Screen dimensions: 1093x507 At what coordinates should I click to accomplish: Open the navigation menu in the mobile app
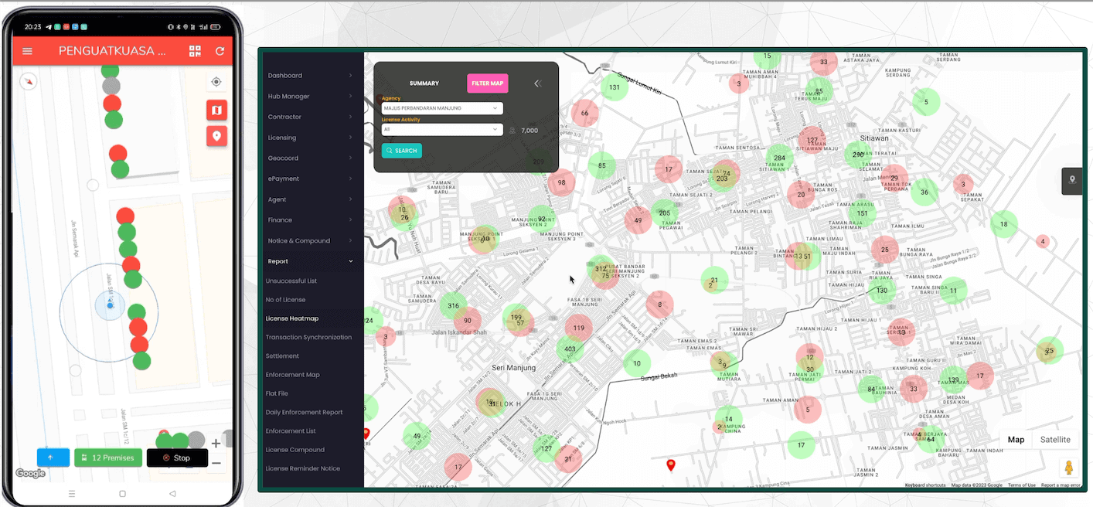(x=27, y=51)
